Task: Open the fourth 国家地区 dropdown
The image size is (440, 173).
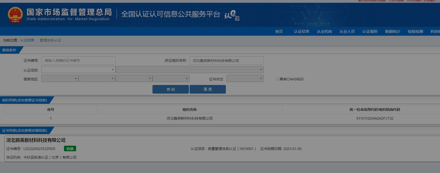Action: pos(171,78)
